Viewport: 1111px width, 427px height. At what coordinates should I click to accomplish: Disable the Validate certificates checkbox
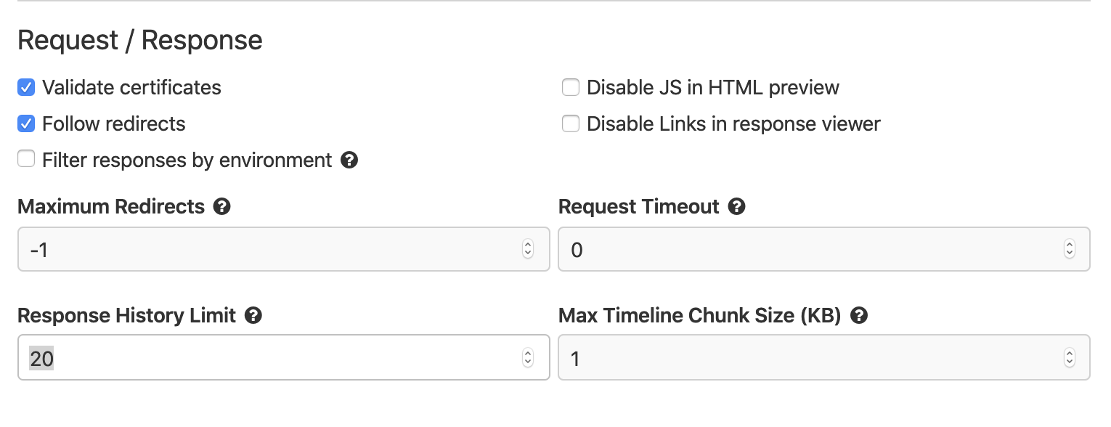[26, 87]
